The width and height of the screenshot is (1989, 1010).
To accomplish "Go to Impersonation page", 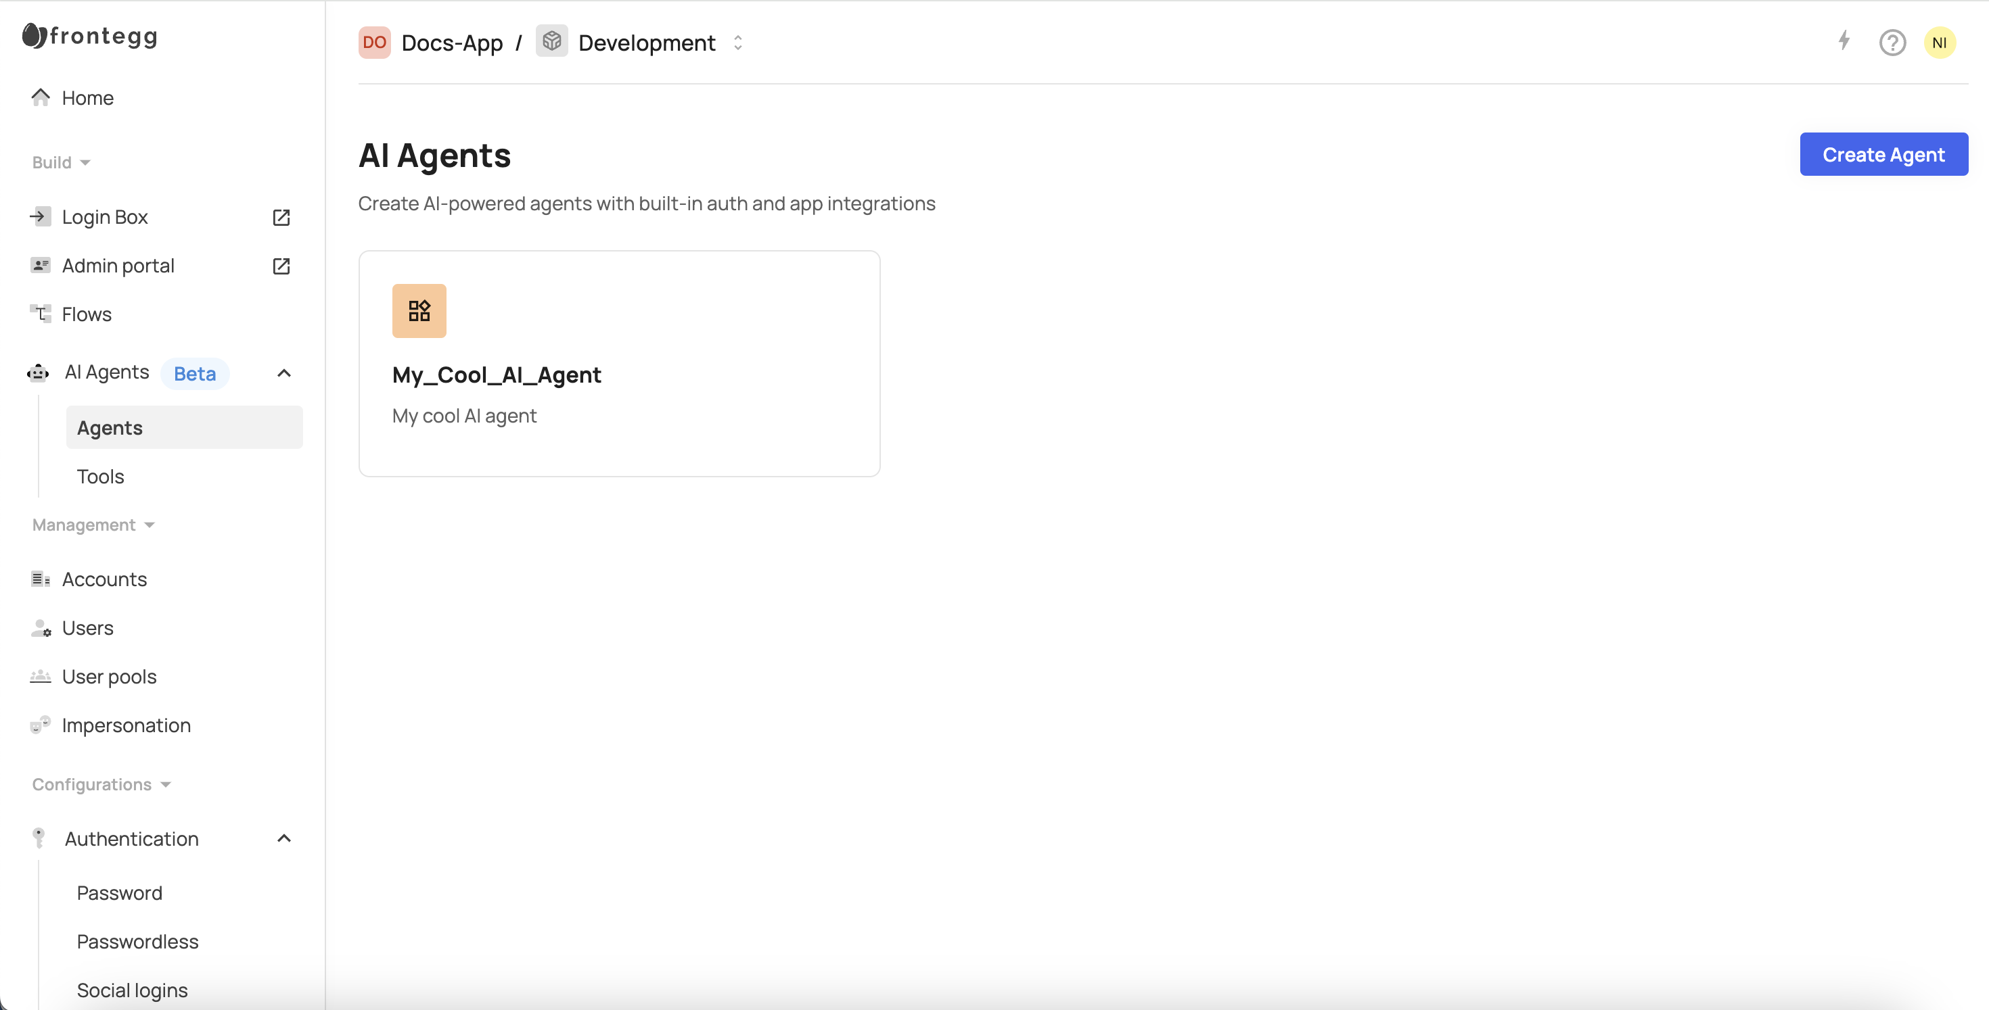I will [126, 726].
